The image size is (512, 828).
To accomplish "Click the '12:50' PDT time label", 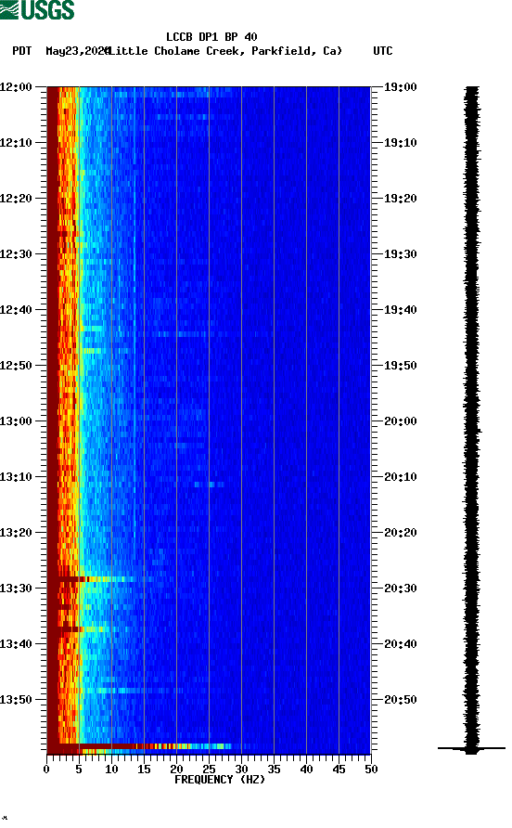I will (16, 366).
